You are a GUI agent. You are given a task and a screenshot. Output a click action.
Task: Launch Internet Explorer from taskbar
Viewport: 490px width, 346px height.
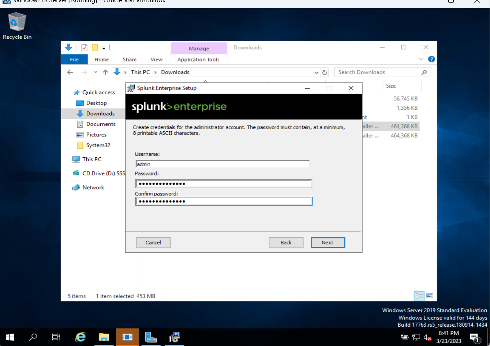[x=81, y=337]
